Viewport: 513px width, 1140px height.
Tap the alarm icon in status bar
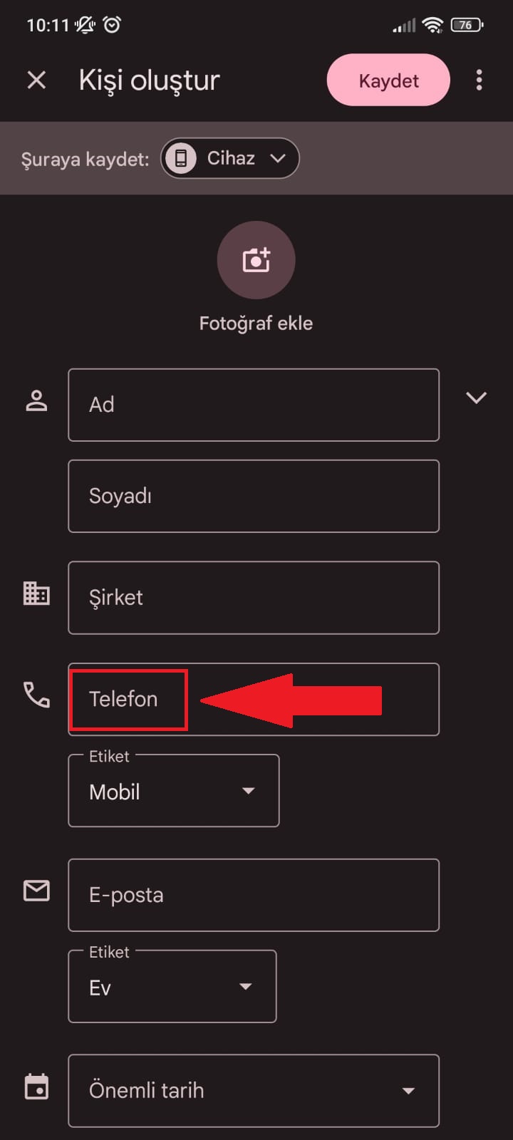point(112,25)
